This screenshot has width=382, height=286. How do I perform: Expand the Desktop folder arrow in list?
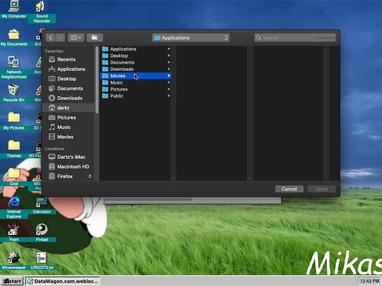pos(169,56)
